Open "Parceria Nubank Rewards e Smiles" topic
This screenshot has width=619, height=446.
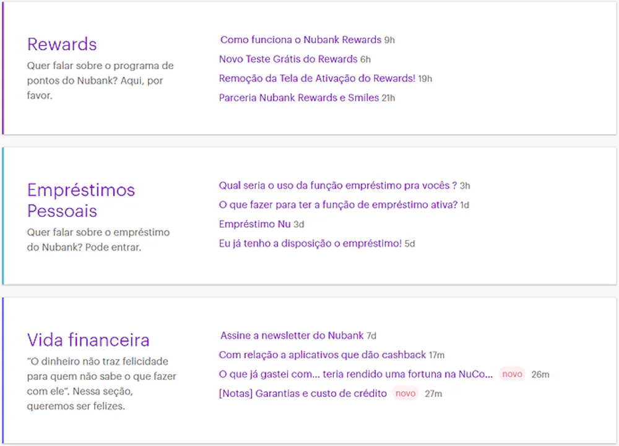point(299,98)
